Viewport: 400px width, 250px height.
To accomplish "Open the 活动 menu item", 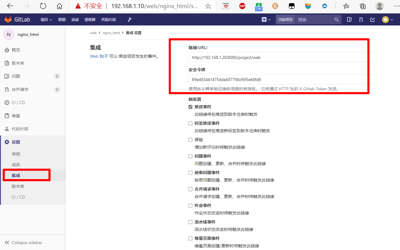I will pos(75,19).
